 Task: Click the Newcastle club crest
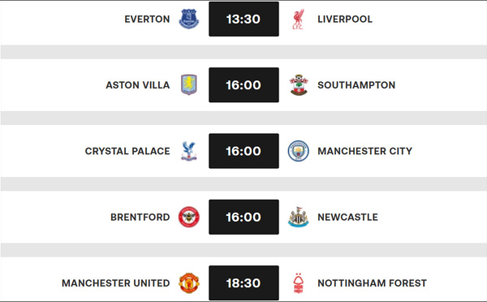[298, 217]
